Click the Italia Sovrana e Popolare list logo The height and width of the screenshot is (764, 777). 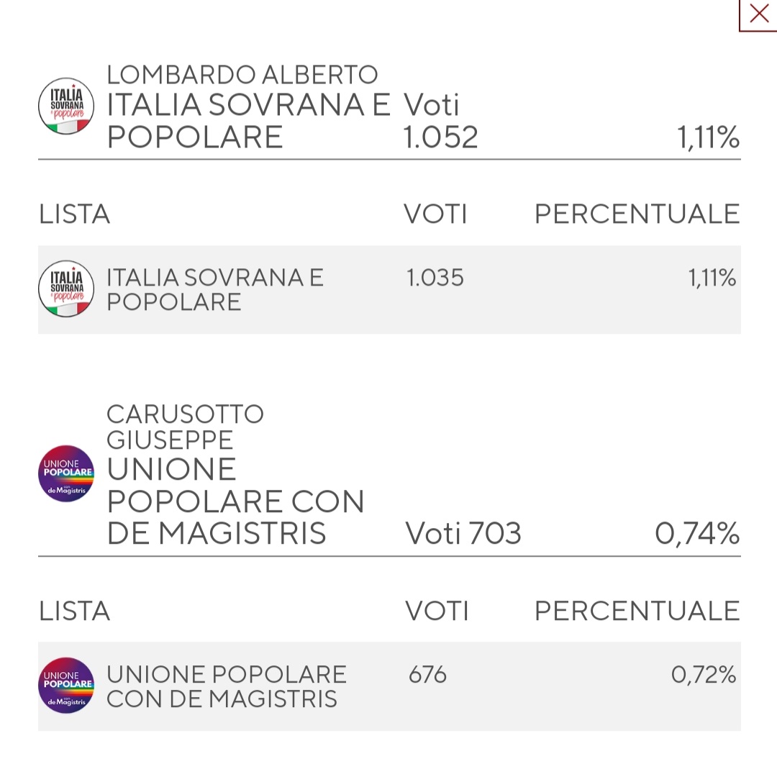[66, 289]
